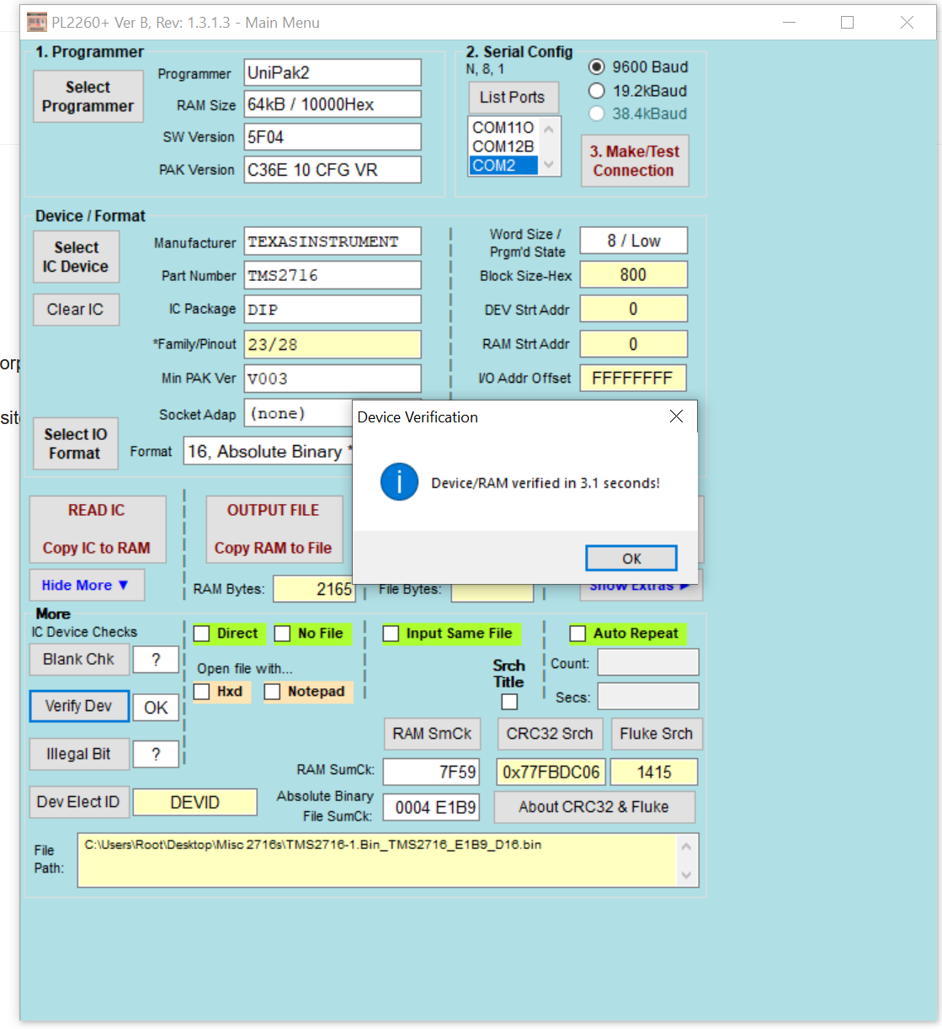942x1029 pixels.
Task: Click the RAM Size field
Action: point(333,104)
